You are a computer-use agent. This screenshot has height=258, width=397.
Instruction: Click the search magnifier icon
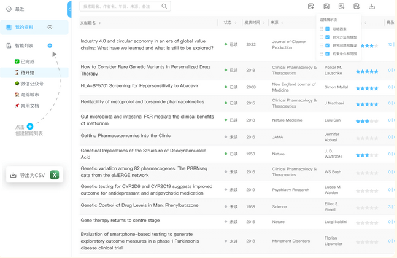(x=164, y=7)
